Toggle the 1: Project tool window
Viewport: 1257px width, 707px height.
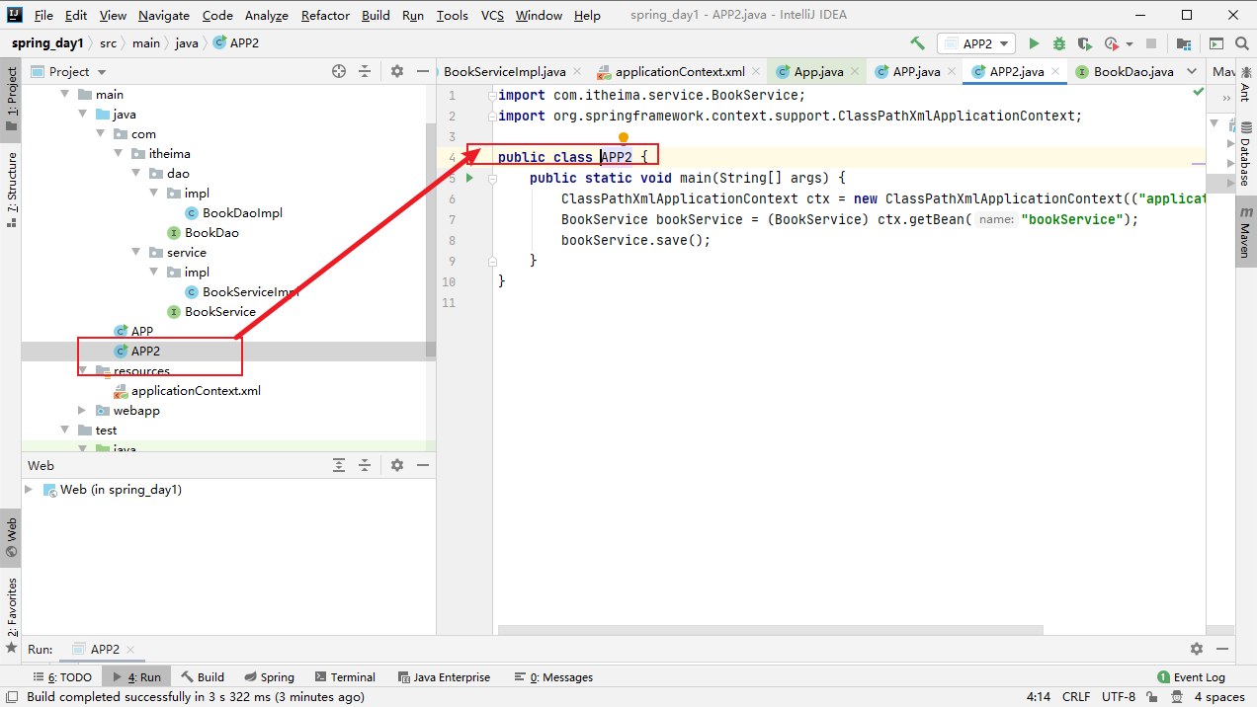[x=12, y=99]
